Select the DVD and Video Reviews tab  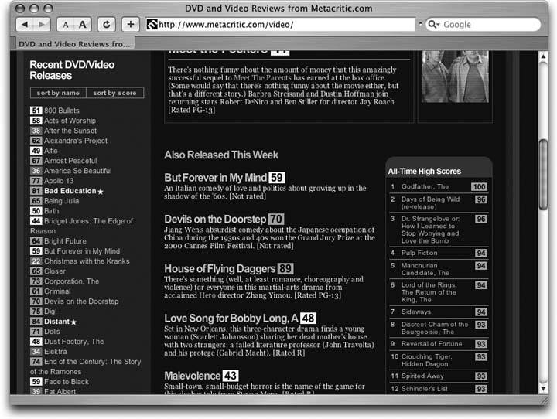tap(75, 44)
